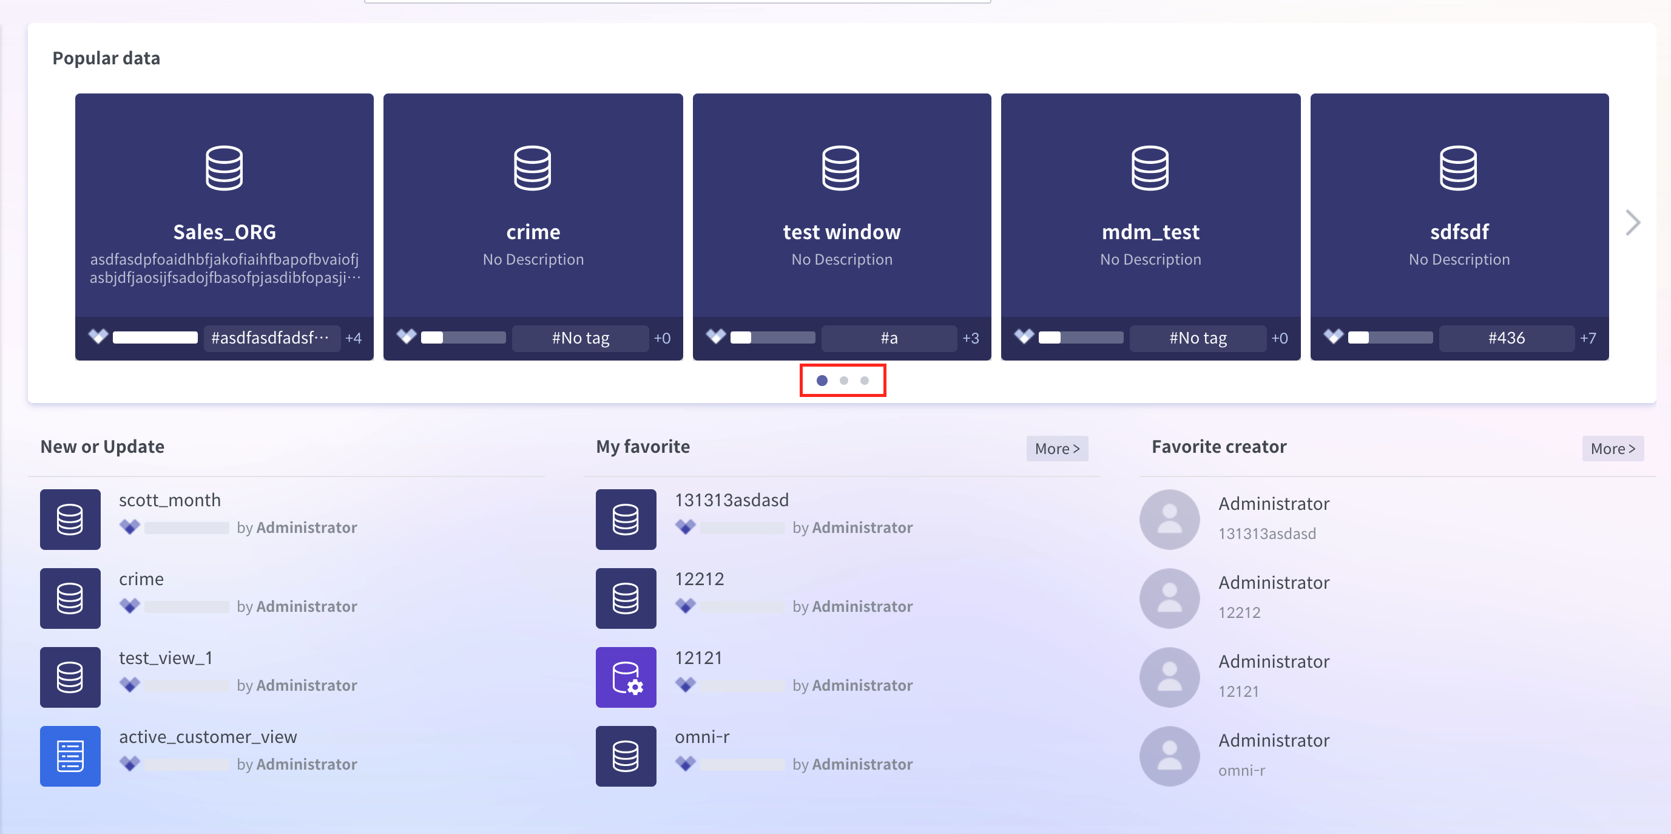Select the third carousel page dot
Screen dimensions: 1671x834
[864, 381]
